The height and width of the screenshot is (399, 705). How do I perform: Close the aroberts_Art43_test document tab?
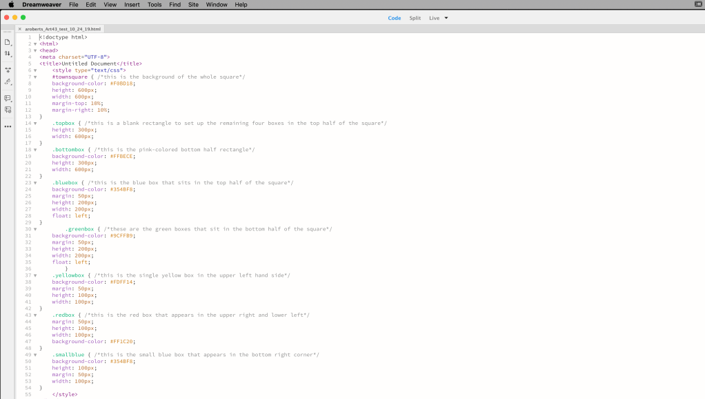(19, 29)
